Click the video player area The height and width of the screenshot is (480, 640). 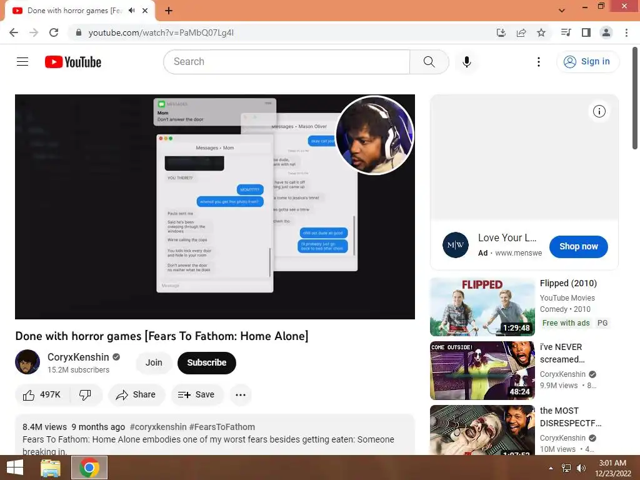click(x=215, y=206)
